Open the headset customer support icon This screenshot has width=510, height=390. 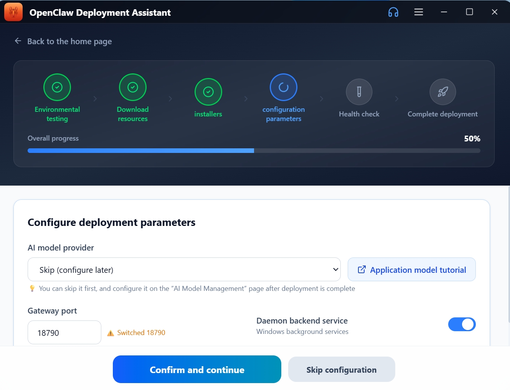393,12
